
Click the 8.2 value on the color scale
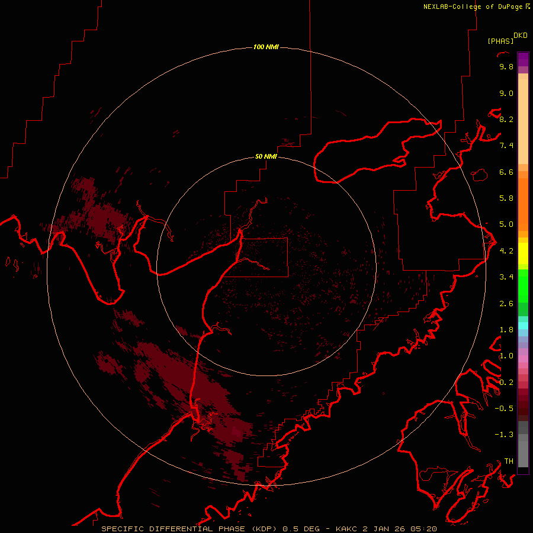(506, 119)
